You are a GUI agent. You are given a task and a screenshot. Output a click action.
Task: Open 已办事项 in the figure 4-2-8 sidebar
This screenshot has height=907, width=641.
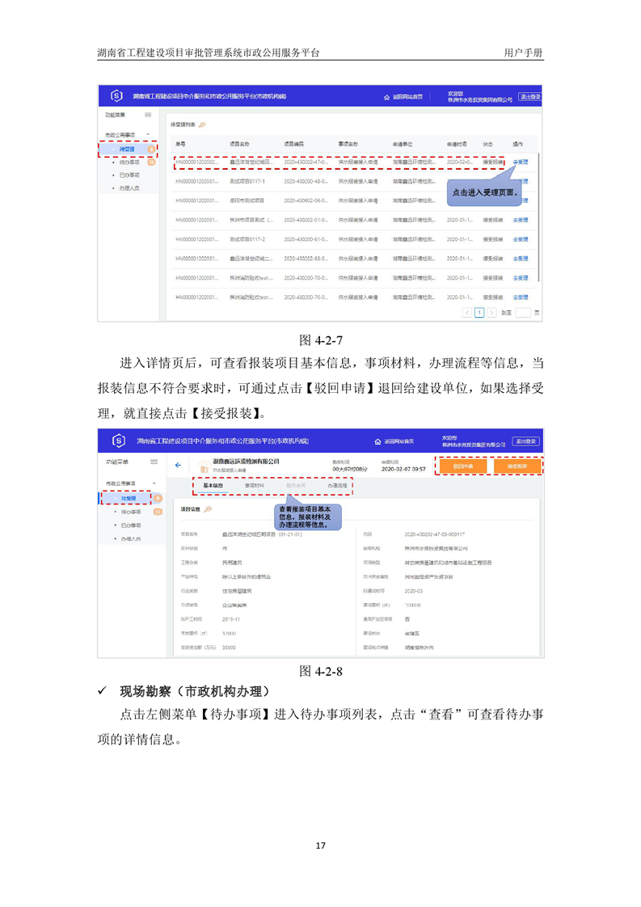click(x=131, y=525)
